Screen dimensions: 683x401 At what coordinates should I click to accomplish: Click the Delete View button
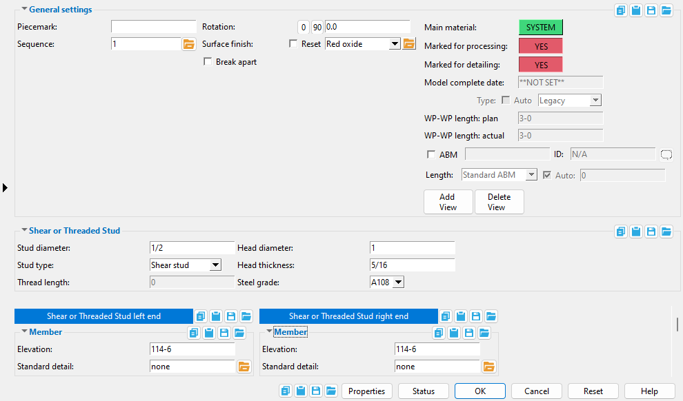tap(499, 202)
